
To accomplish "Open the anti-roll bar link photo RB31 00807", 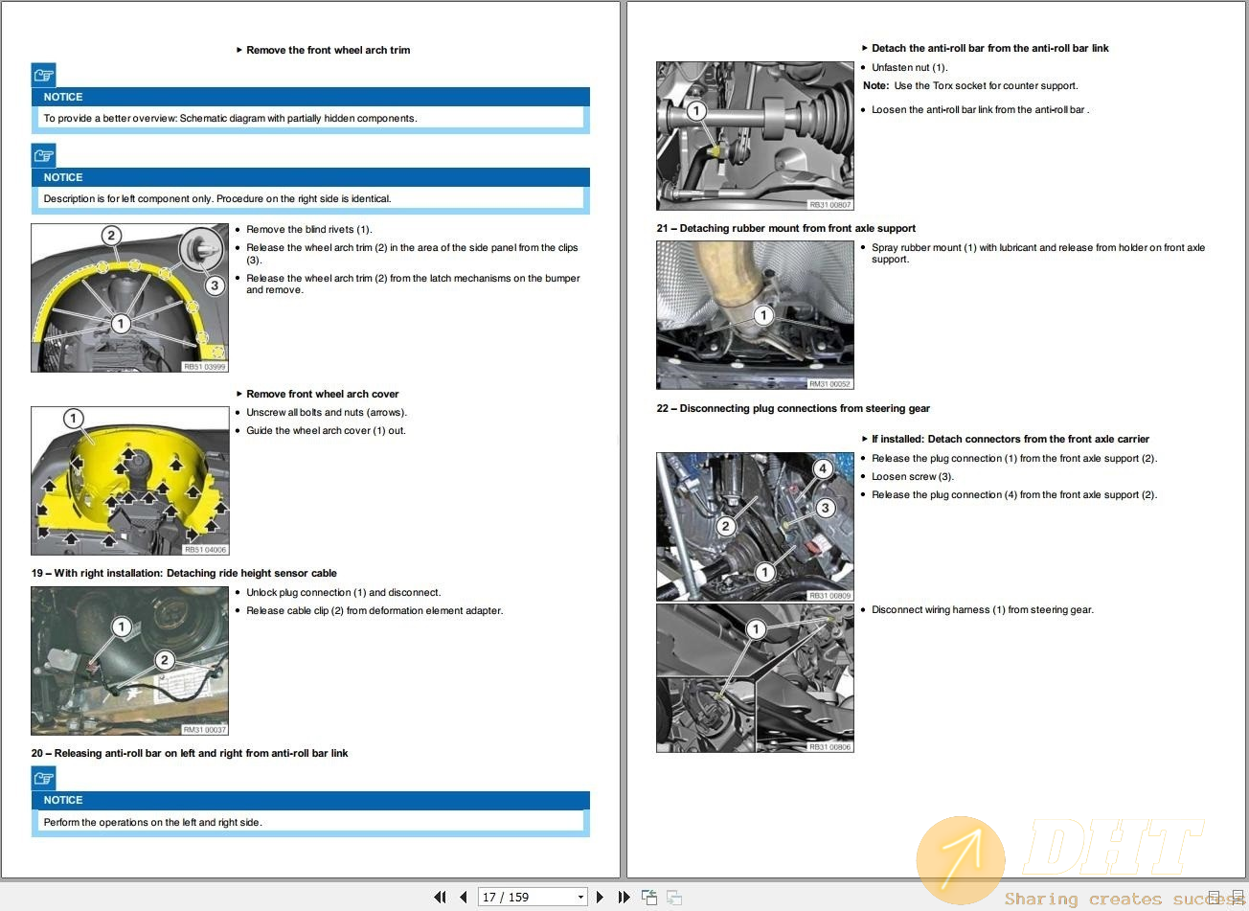I will click(755, 136).
